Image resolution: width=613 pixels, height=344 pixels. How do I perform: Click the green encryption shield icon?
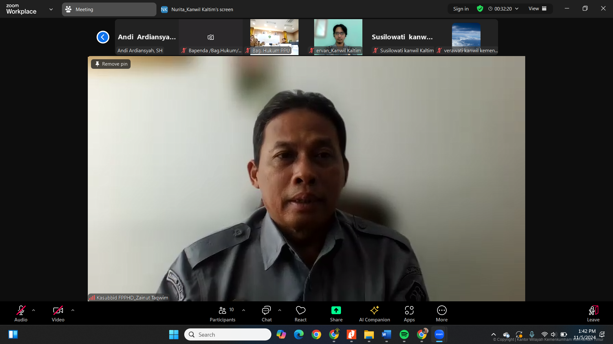pyautogui.click(x=480, y=9)
